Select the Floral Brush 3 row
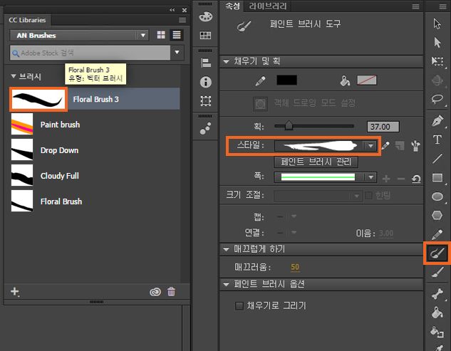Image resolution: width=451 pixels, height=351 pixels. pos(95,99)
